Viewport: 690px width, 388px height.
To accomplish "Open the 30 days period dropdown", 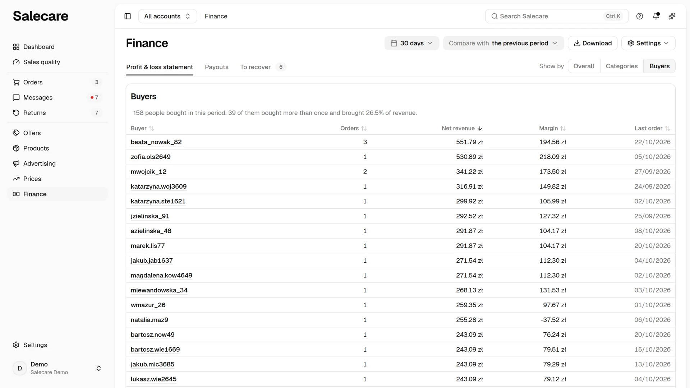I will pyautogui.click(x=412, y=43).
